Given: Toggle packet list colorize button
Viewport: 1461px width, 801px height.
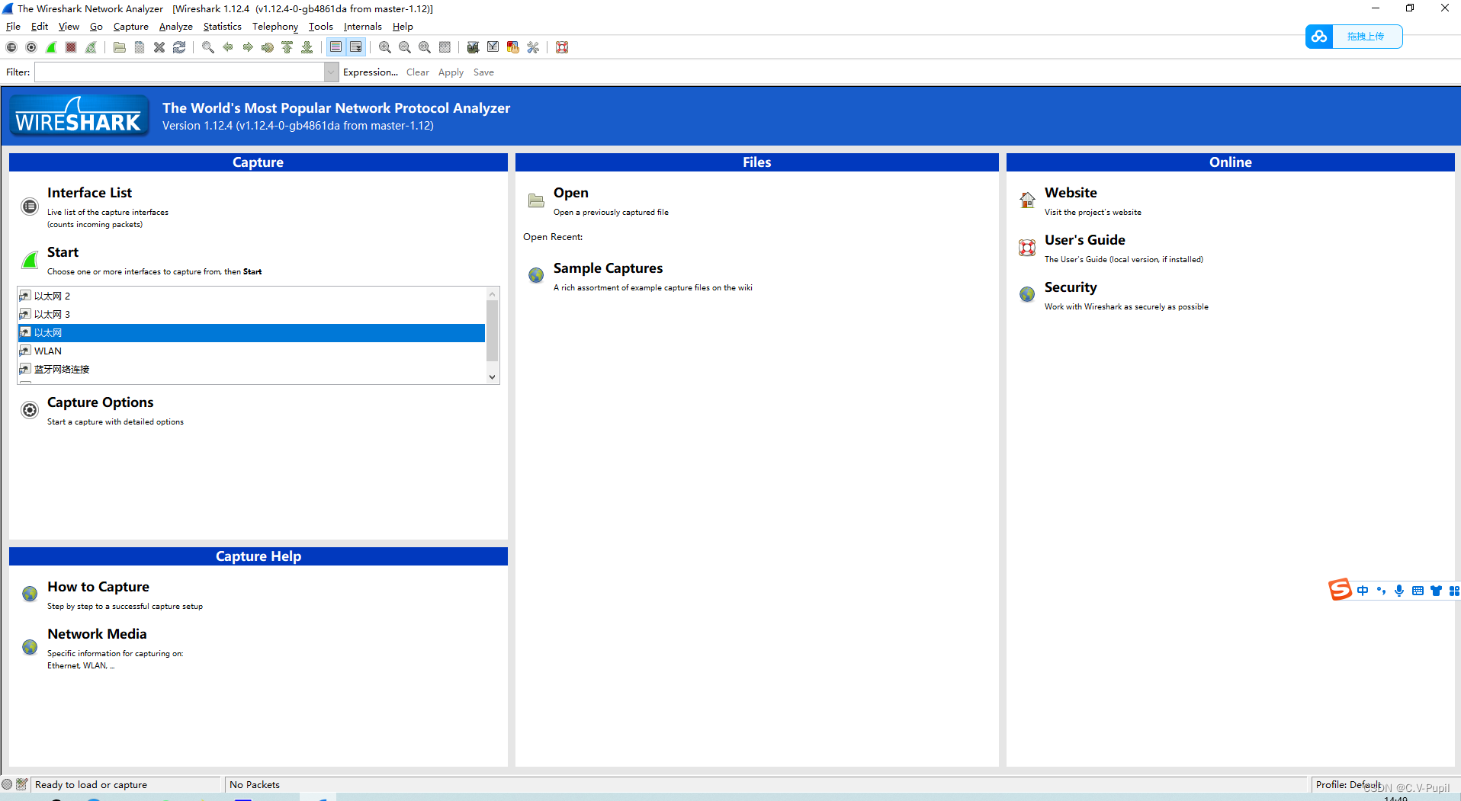Looking at the screenshot, I should [336, 47].
